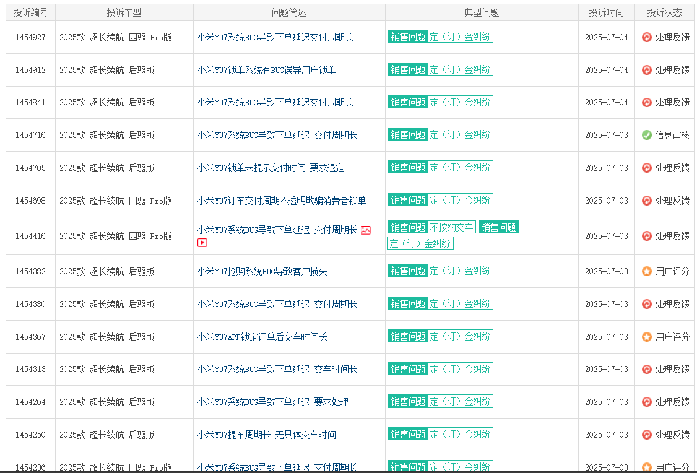Click the status icon for complaint 1454264

(647, 402)
